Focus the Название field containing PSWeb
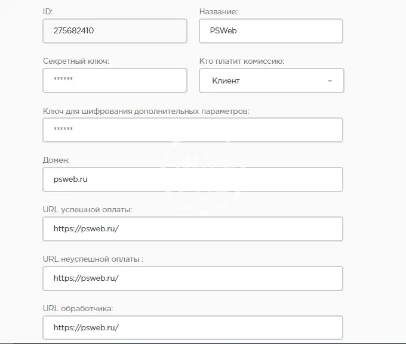 [270, 31]
